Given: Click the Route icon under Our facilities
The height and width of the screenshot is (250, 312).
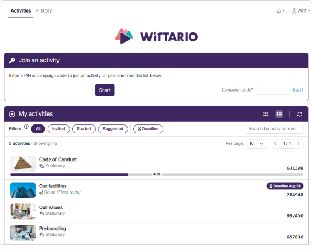Looking at the screenshot, I should pos(41,192).
